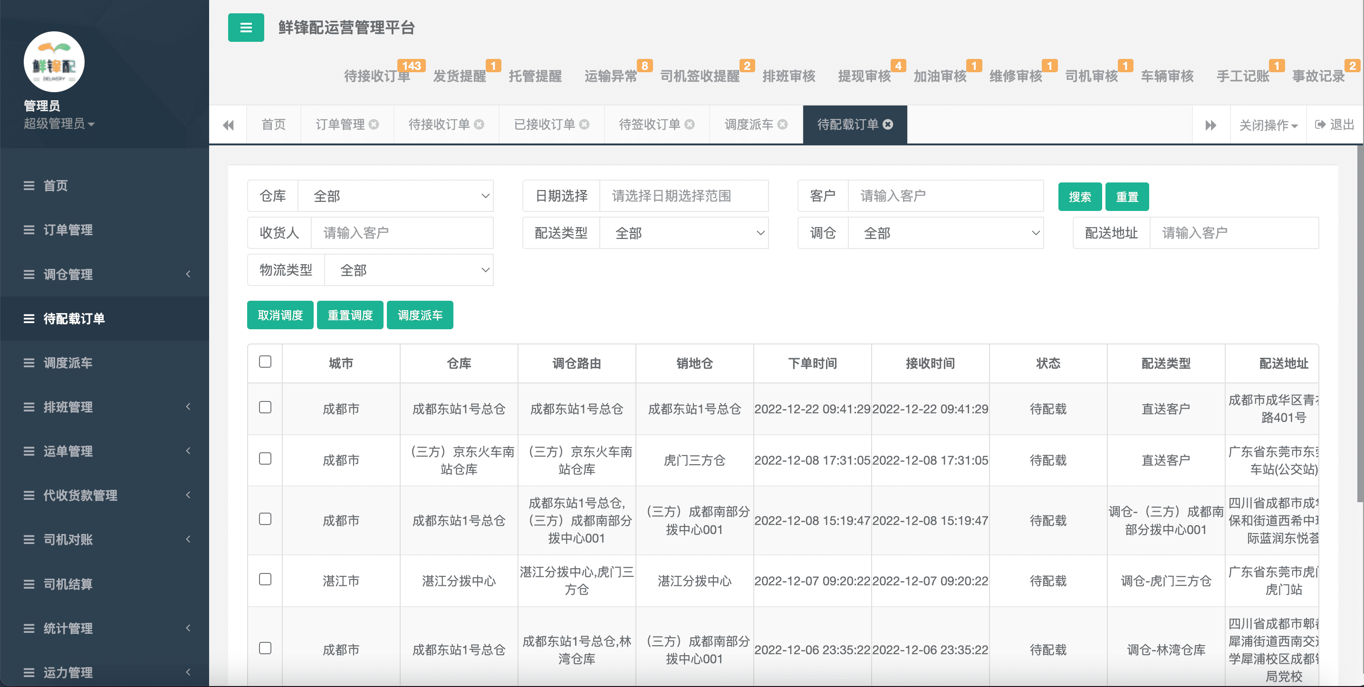The width and height of the screenshot is (1364, 687).
Task: Open 发货提醒 notification shortcut
Action: tap(460, 76)
